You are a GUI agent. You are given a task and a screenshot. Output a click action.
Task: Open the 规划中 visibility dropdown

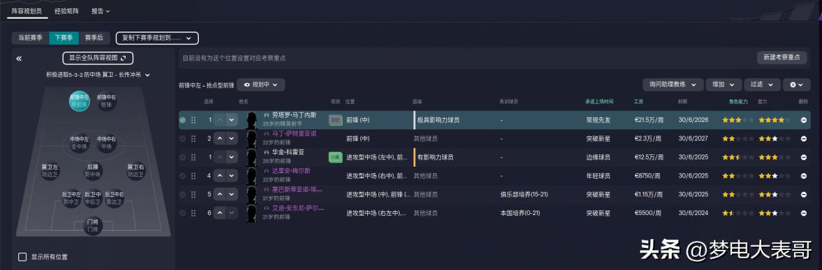[x=260, y=85]
